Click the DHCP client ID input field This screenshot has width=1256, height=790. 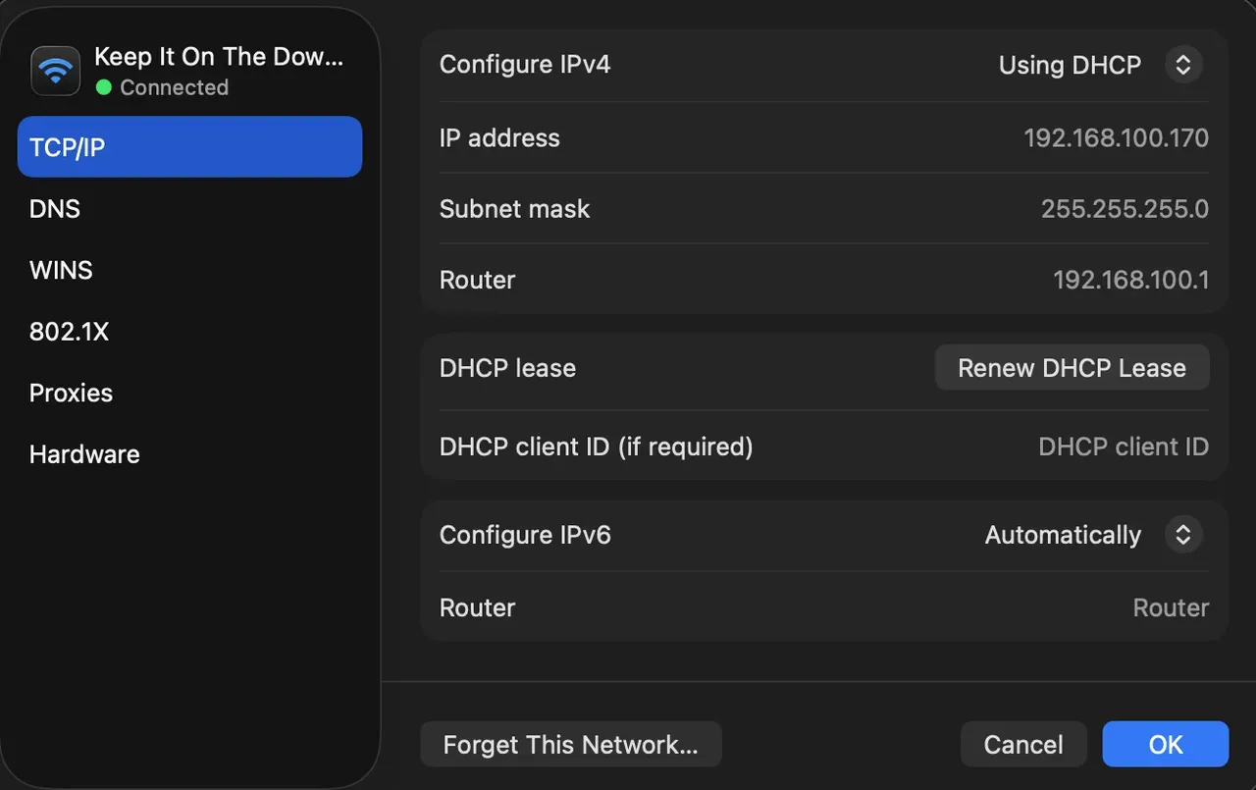(1123, 447)
